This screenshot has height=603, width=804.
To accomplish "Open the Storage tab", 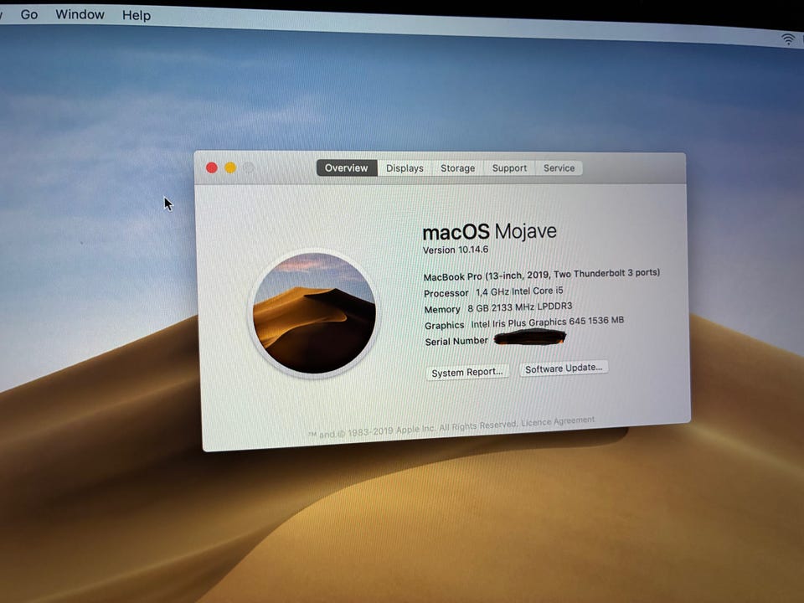I will click(457, 168).
